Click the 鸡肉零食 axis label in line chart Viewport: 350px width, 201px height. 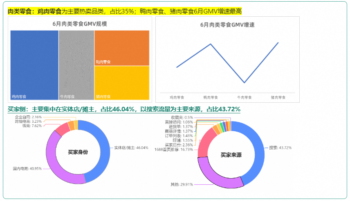[x=177, y=97]
